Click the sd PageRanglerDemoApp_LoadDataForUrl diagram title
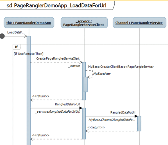Image resolution: width=168 pixels, height=145 pixels. 56,5
